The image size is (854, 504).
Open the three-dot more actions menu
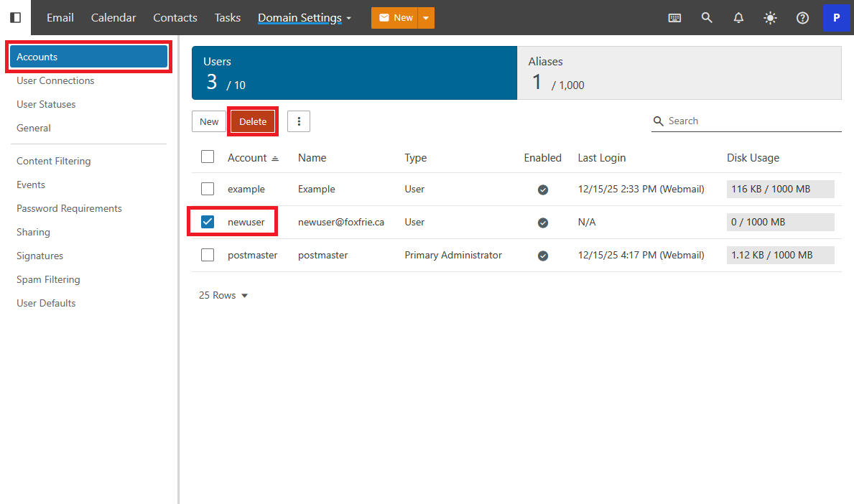[x=299, y=121]
